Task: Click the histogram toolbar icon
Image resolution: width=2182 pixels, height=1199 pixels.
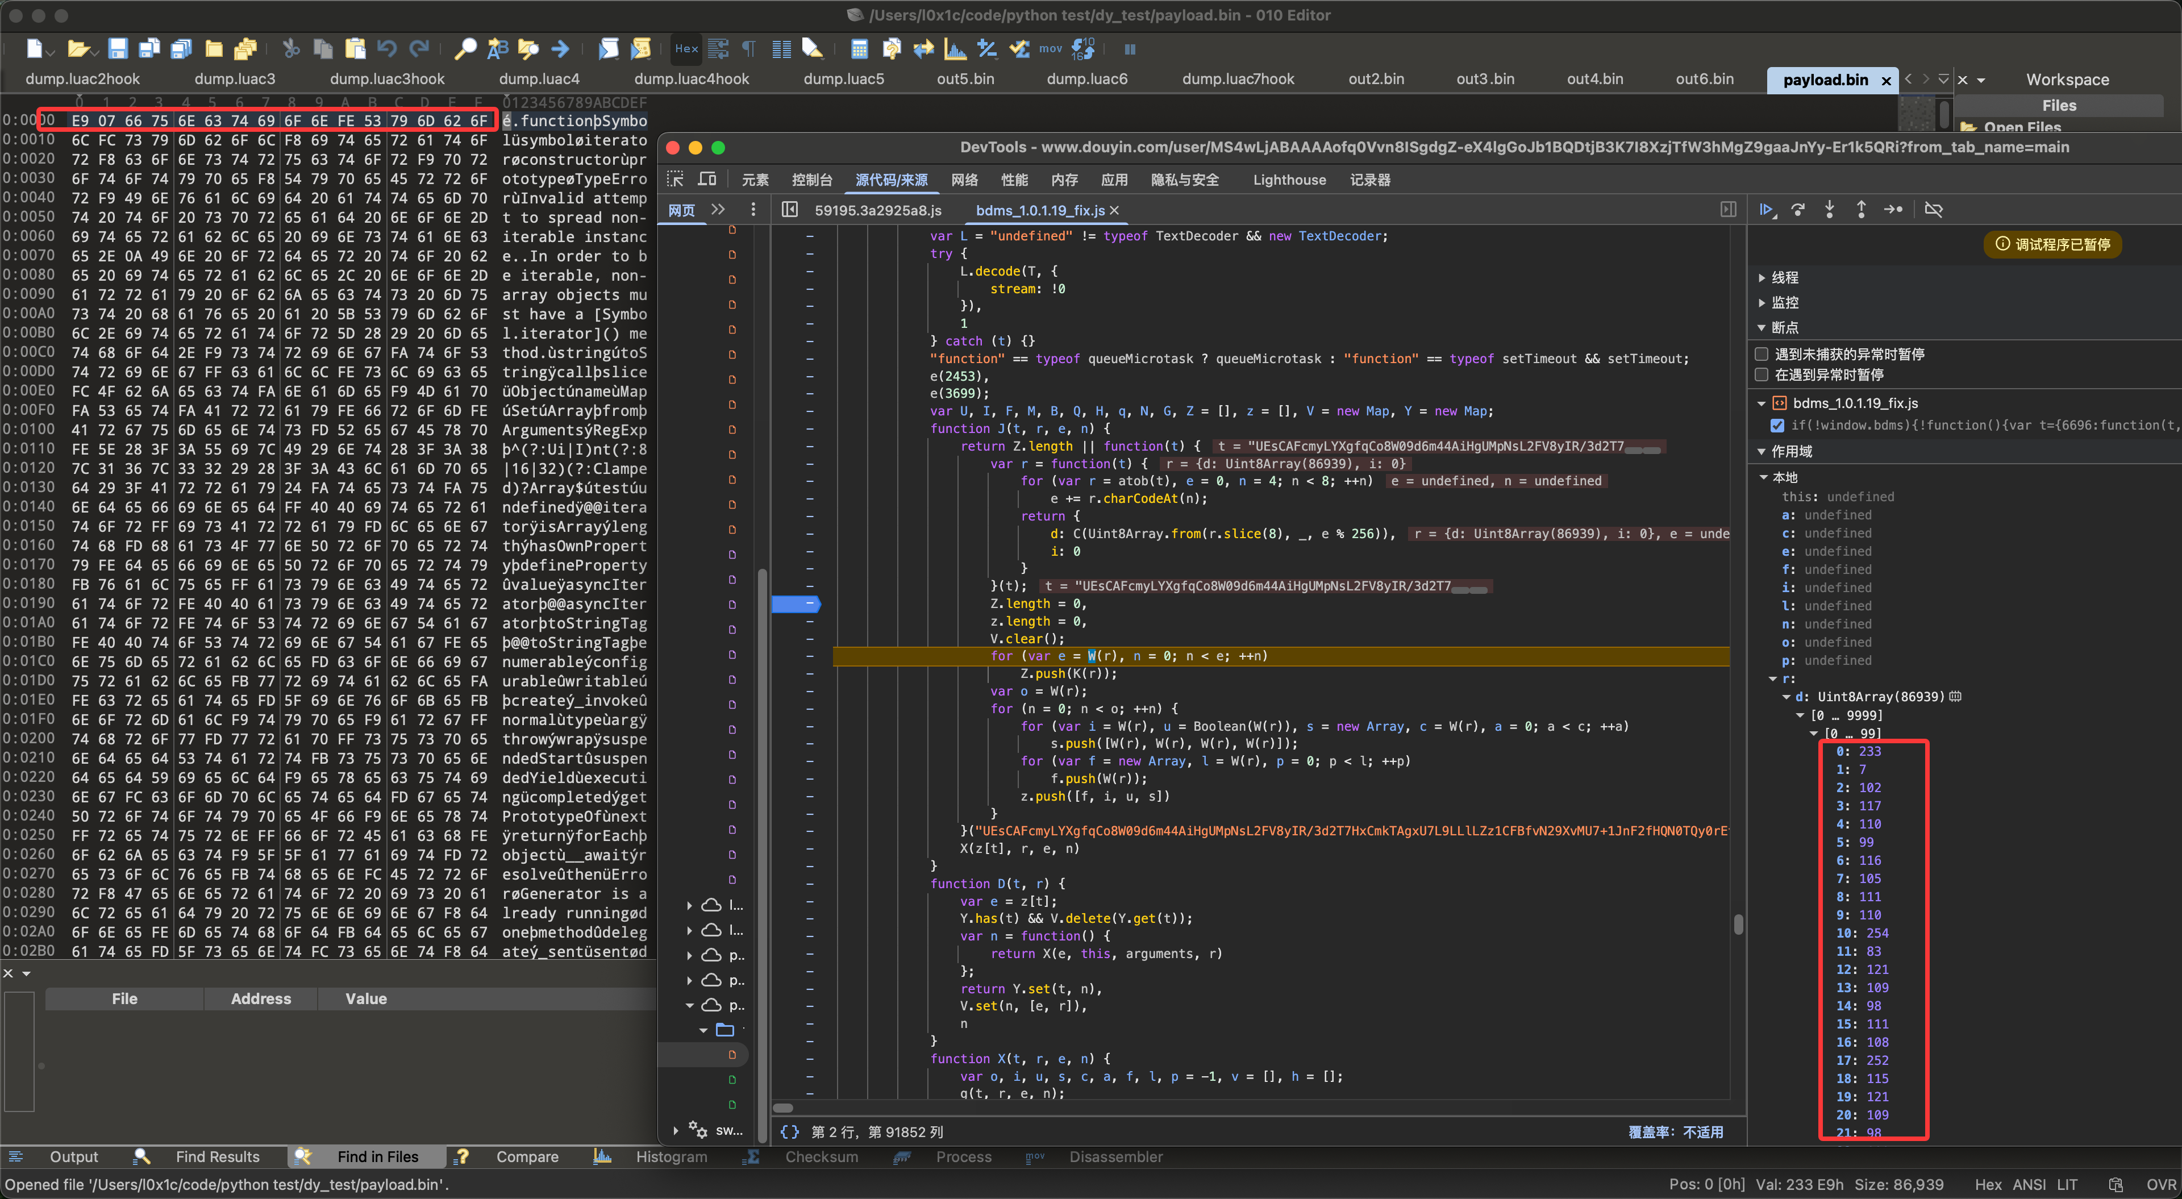Action: click(x=955, y=49)
